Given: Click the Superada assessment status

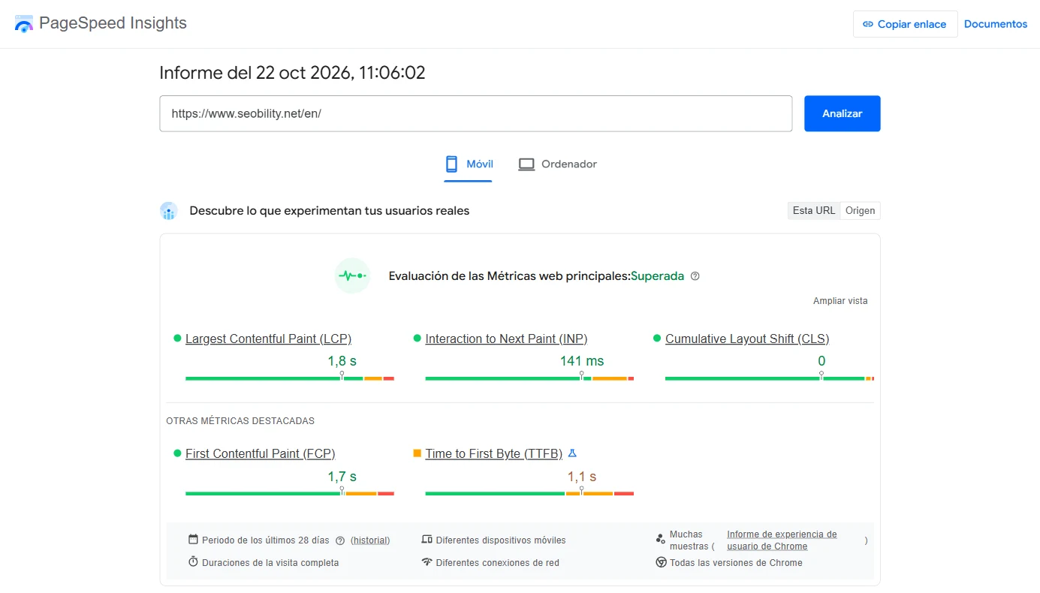Looking at the screenshot, I should pyautogui.click(x=657, y=276).
